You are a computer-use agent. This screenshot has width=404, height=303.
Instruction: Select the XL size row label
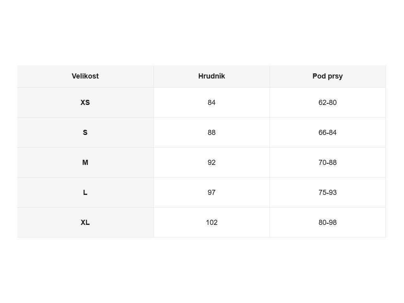pos(85,223)
